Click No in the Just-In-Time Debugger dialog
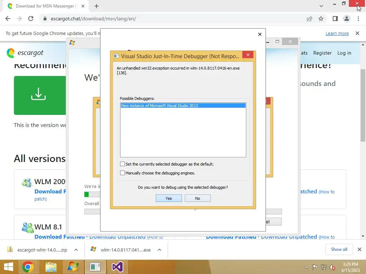Viewport: 366px width, 274px height. pos(197,198)
